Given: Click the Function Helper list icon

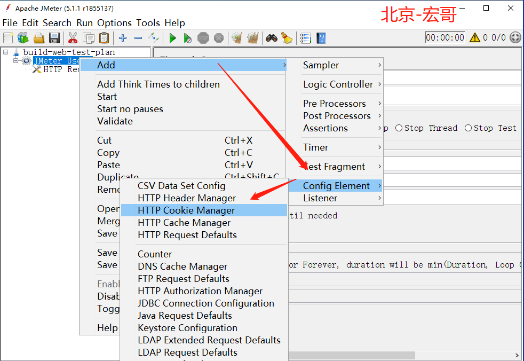Looking at the screenshot, I should click(305, 38).
